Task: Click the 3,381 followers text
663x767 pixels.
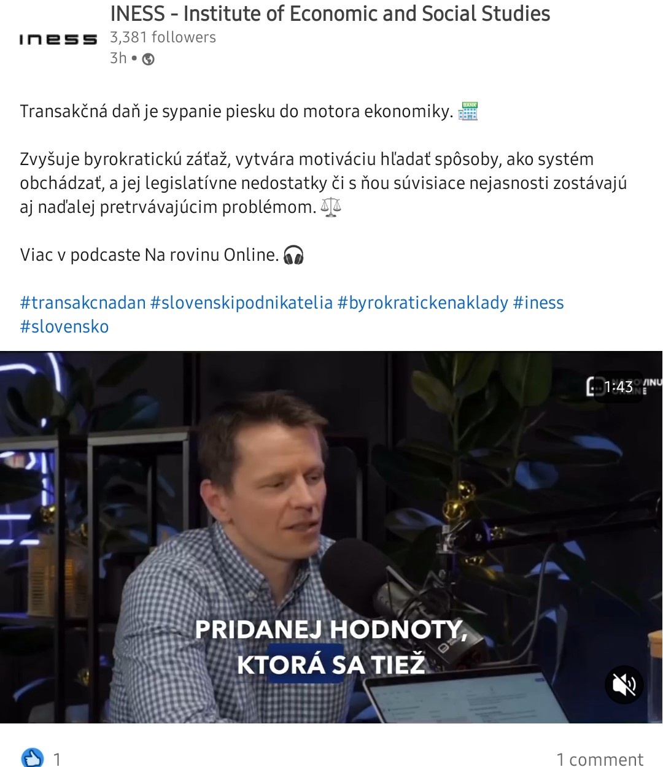Action: (163, 37)
